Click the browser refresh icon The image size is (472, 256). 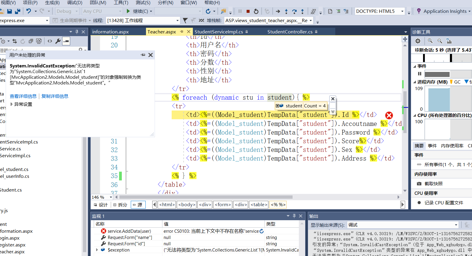(x=208, y=11)
